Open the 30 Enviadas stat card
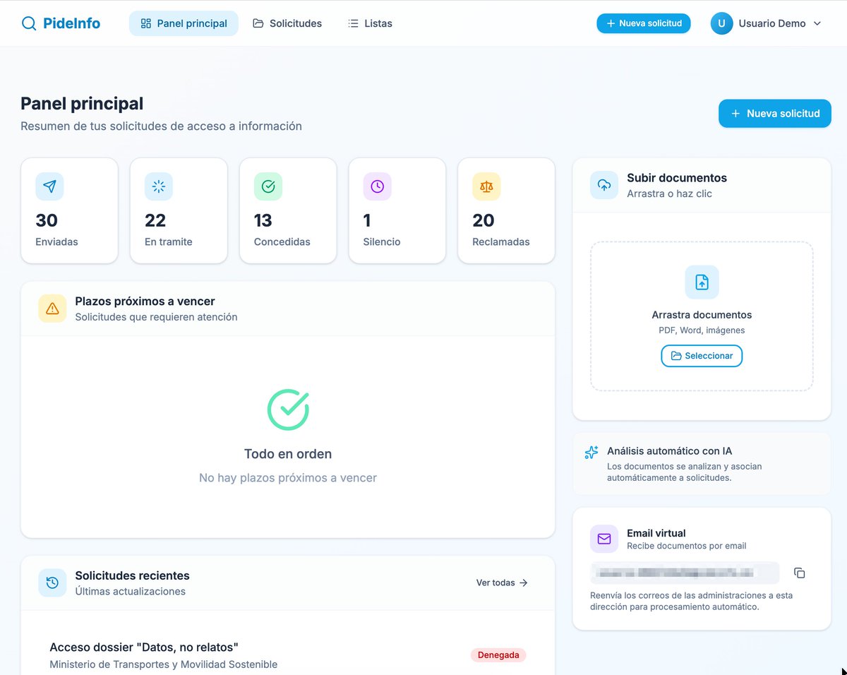 [x=69, y=210]
